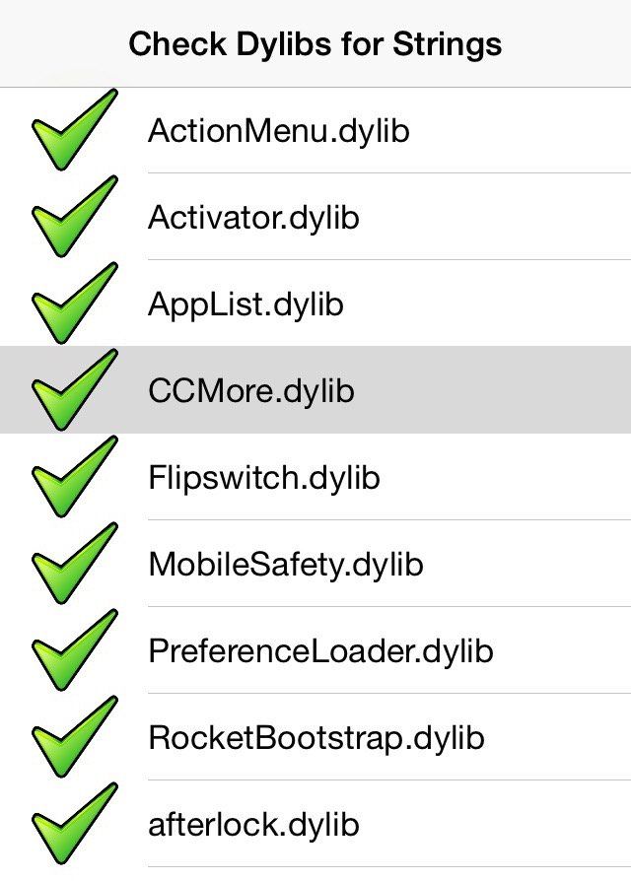The width and height of the screenshot is (631, 881).
Task: Toggle the checkmark for AppList.dylib
Action: [x=74, y=305]
